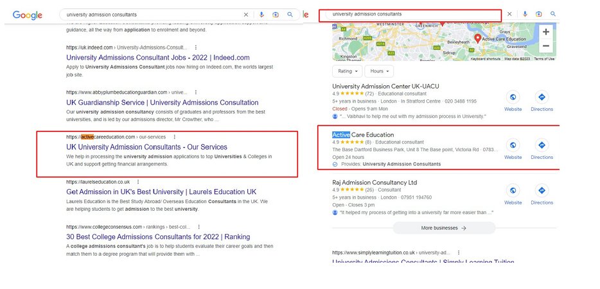This screenshot has height=289, width=600.
Task: Click the More businesses button
Action: pyautogui.click(x=443, y=228)
